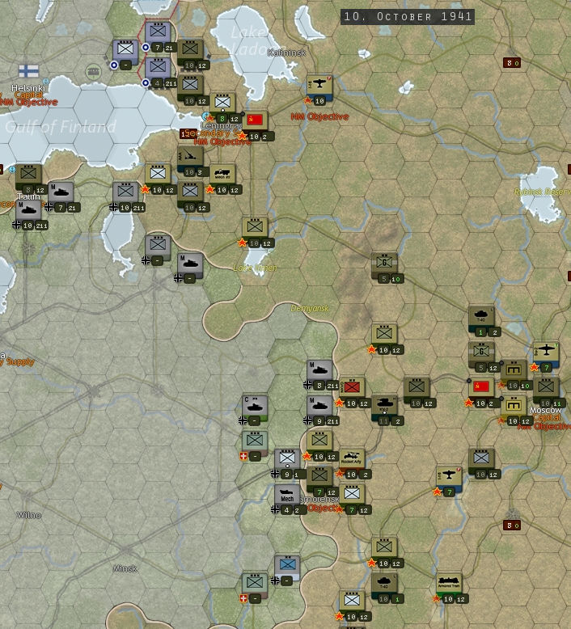Click the Finnish flag marker at Helsinki
571x629 pixels.
coord(29,71)
